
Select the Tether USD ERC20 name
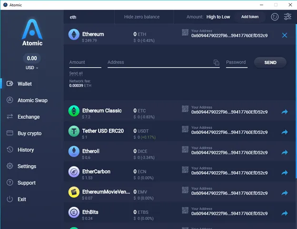point(103,131)
